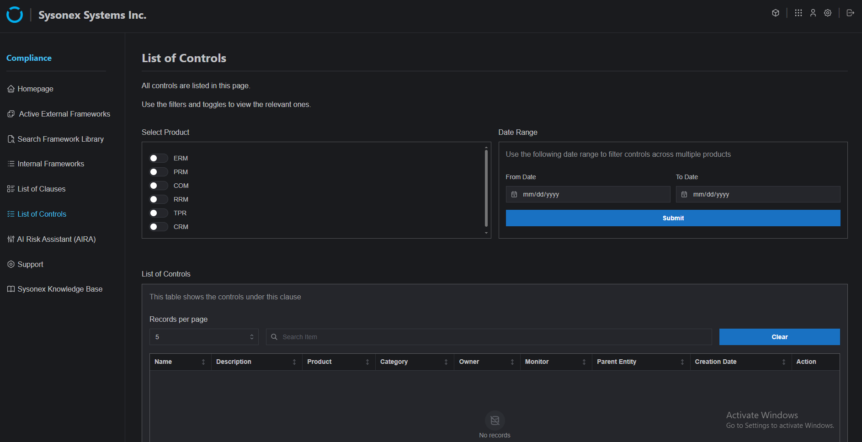Click the Select Product list scrollbar
Viewport: 862px width, 442px height.
click(x=486, y=187)
